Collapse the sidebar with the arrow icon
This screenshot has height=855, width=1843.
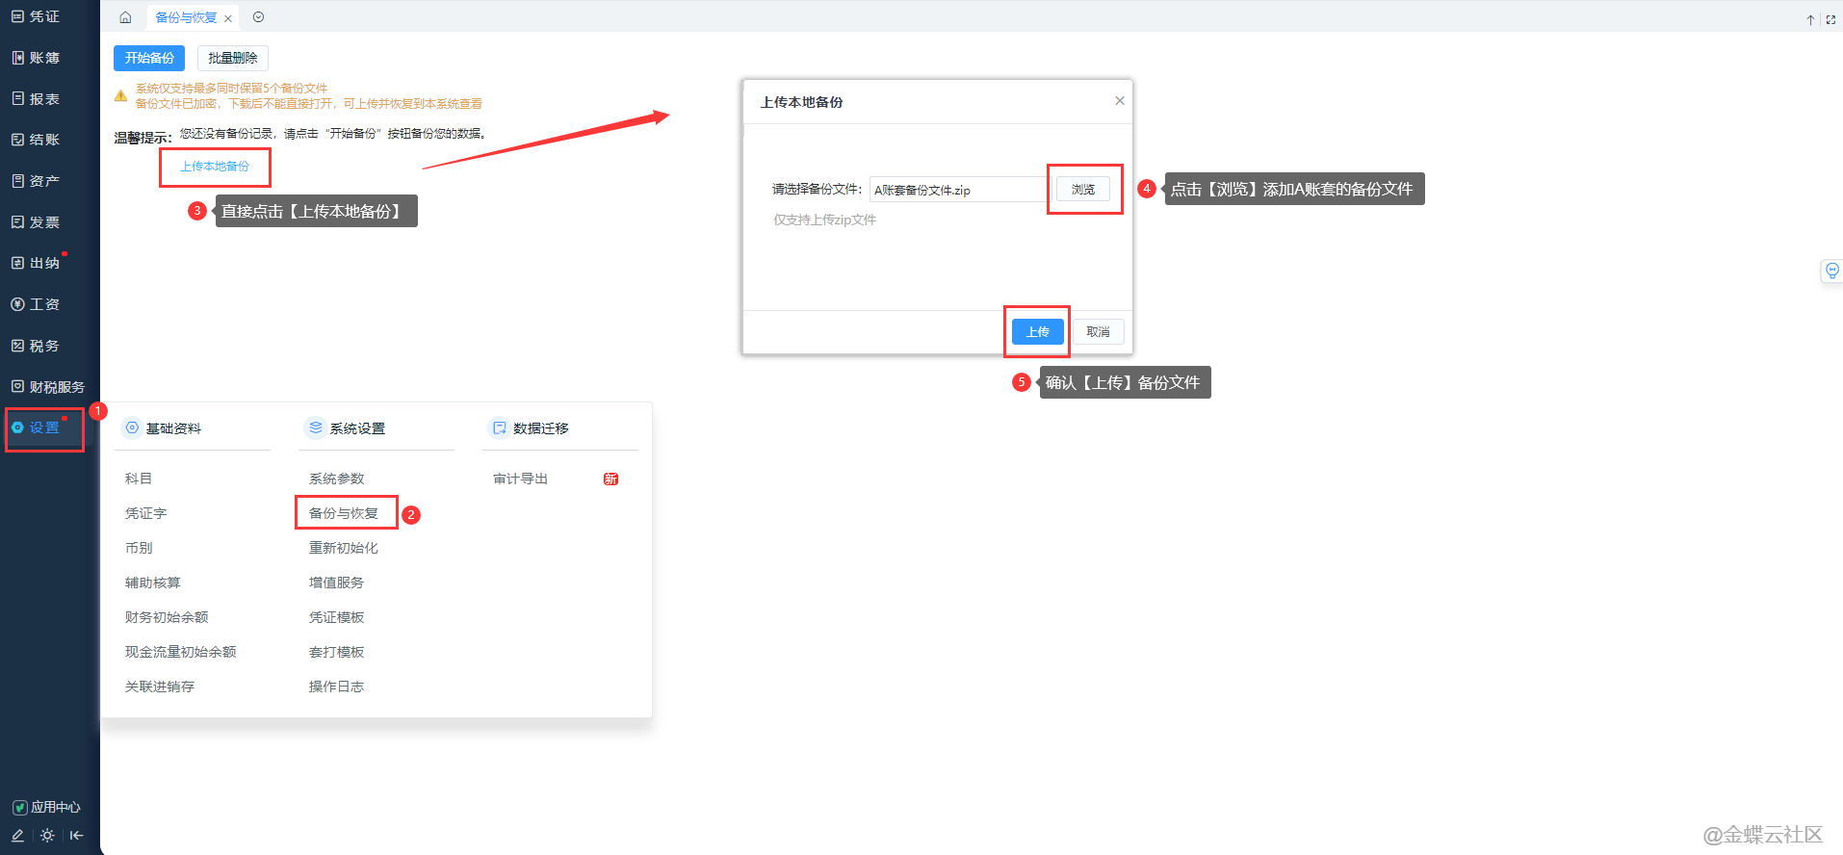(x=77, y=836)
